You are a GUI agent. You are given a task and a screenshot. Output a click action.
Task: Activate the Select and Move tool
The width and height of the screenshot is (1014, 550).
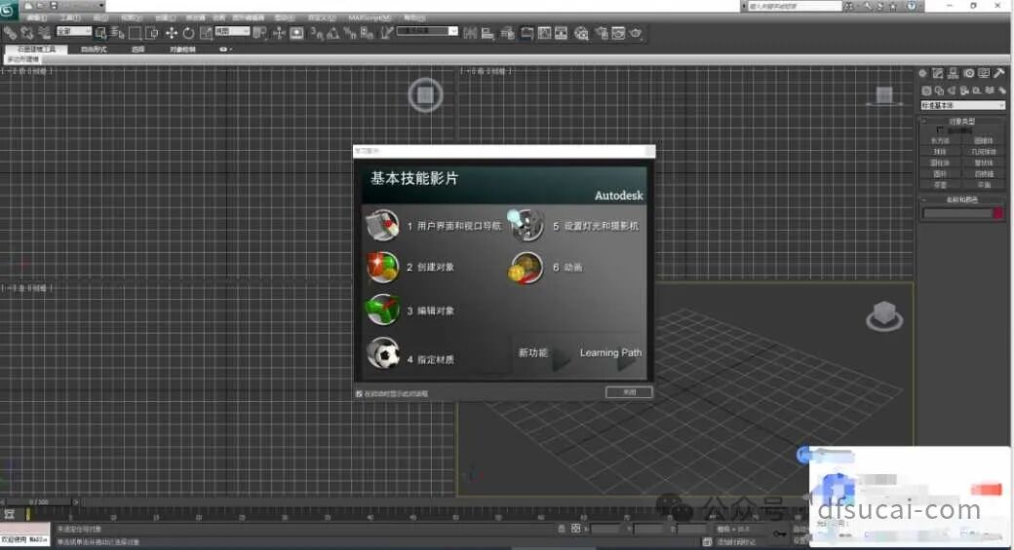[171, 33]
